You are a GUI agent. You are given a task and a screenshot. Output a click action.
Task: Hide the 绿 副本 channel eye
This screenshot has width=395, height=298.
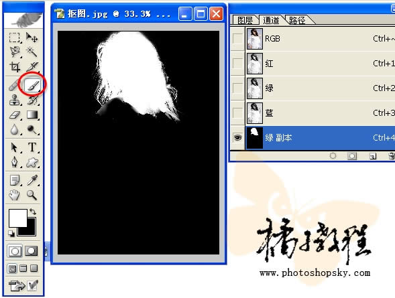click(x=237, y=137)
